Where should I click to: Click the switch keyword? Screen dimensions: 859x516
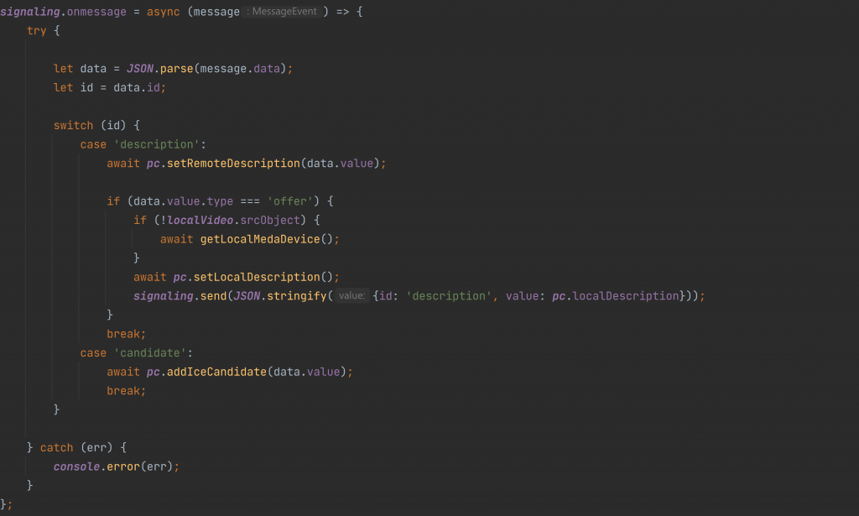click(x=74, y=126)
